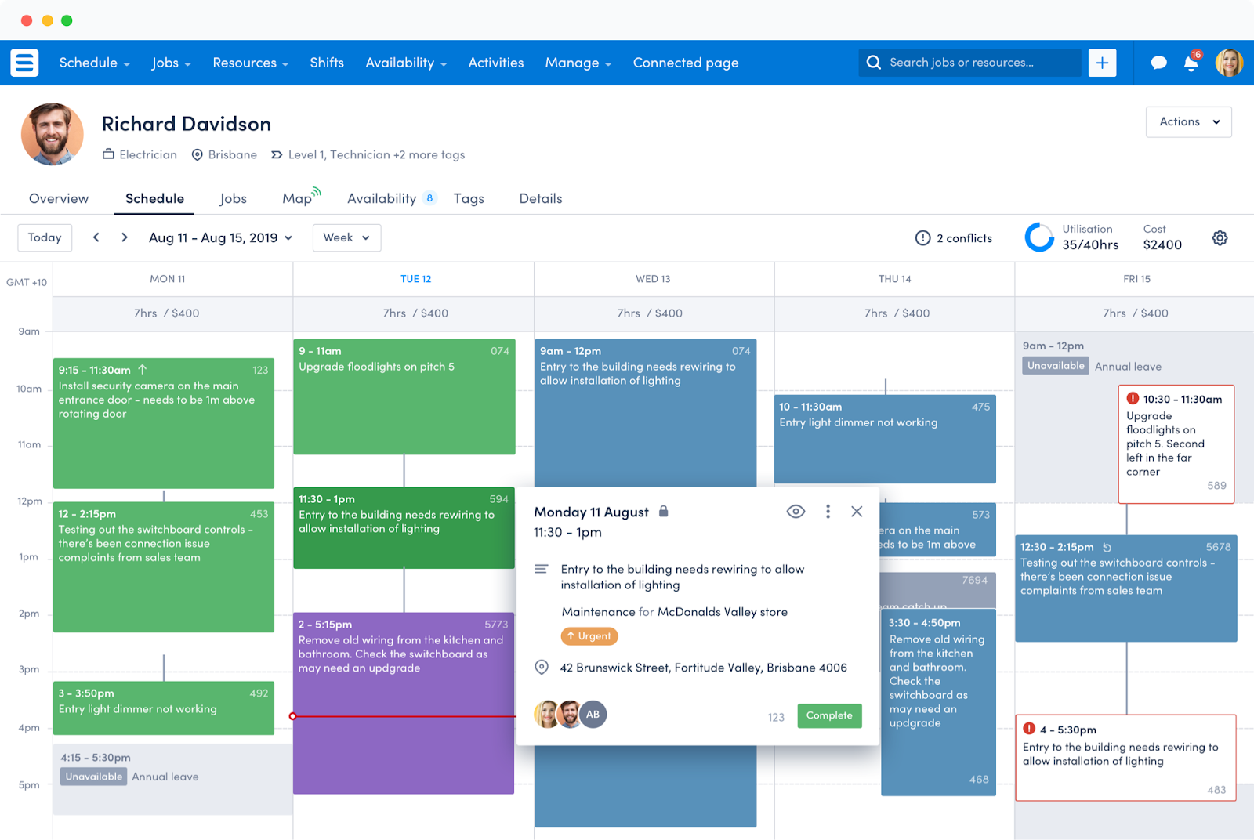The width and height of the screenshot is (1254, 840).
Task: Open the Actions dropdown button
Action: 1189,122
